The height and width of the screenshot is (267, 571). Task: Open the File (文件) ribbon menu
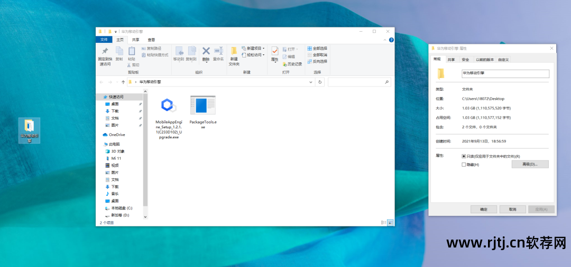click(x=104, y=40)
